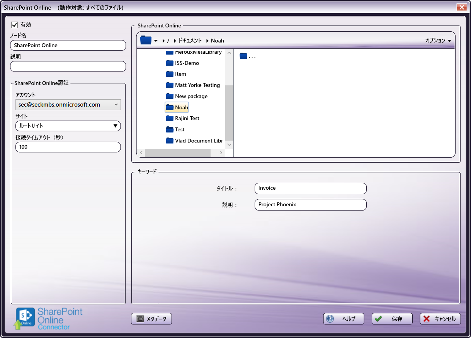Click the Vlad Document Libr folder icon
The height and width of the screenshot is (338, 471).
170,141
